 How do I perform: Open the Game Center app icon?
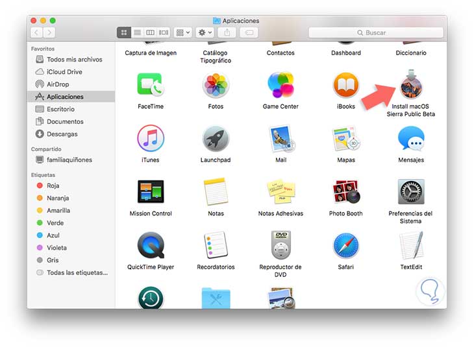[281, 85]
